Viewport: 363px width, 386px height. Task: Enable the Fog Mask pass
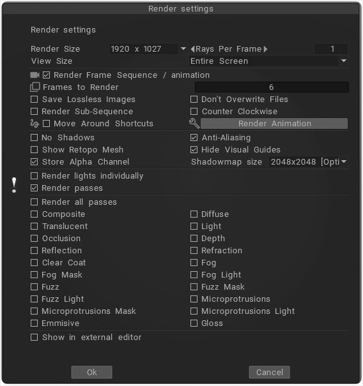pos(35,274)
